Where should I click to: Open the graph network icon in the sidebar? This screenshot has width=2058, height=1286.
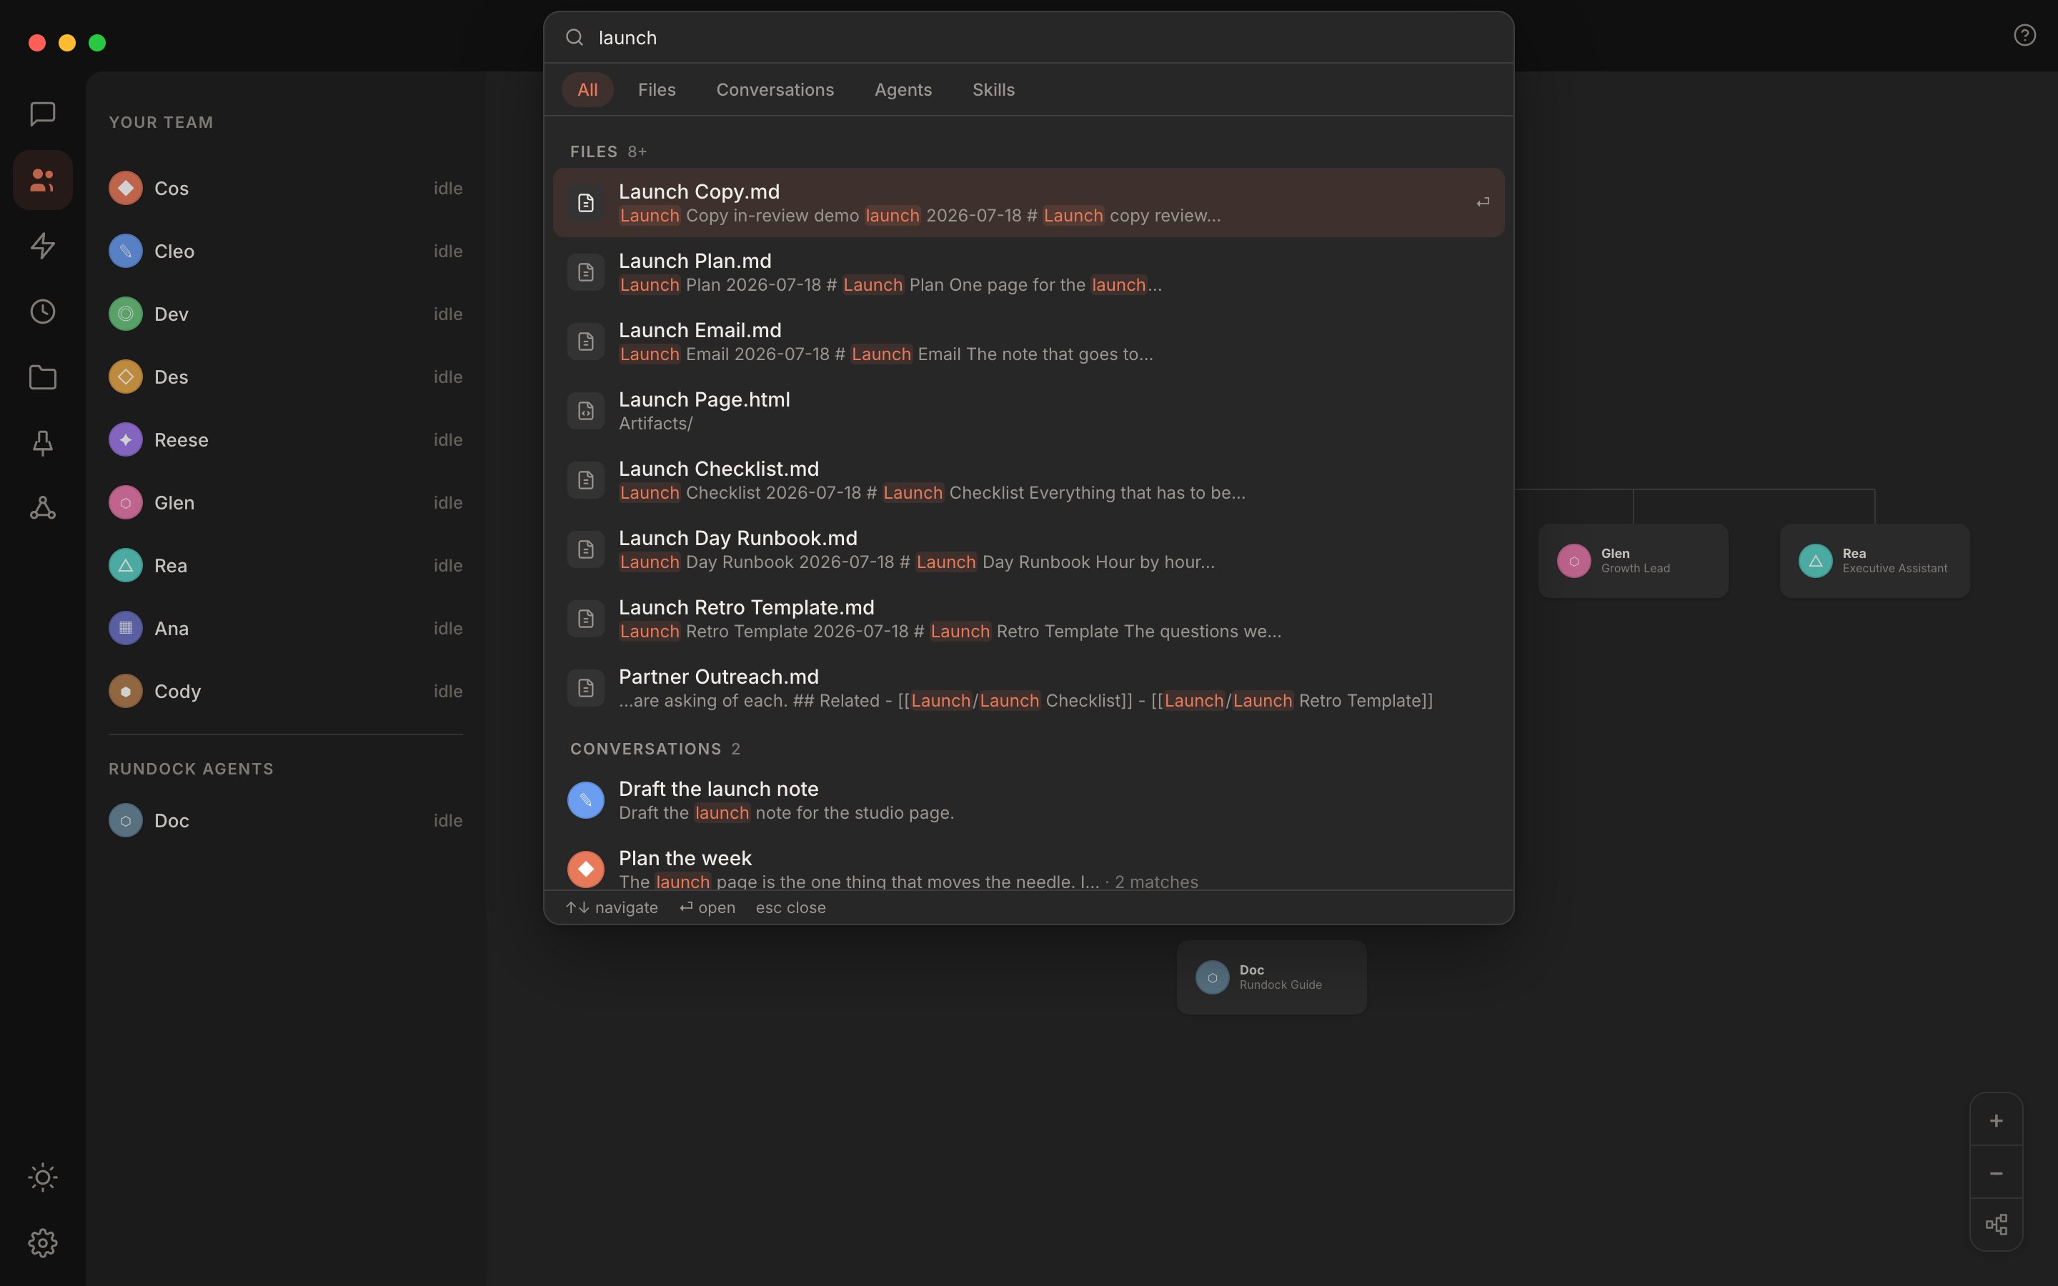[43, 508]
